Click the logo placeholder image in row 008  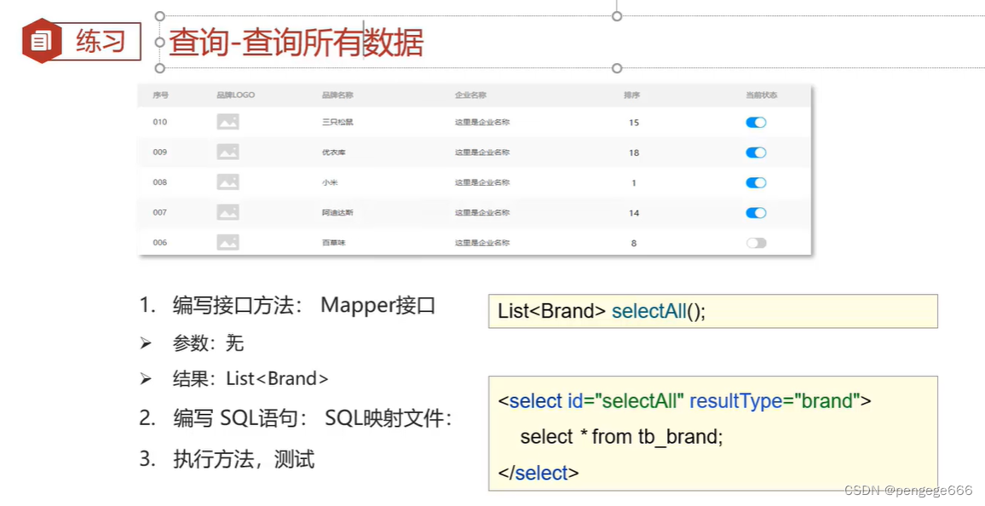click(x=228, y=182)
